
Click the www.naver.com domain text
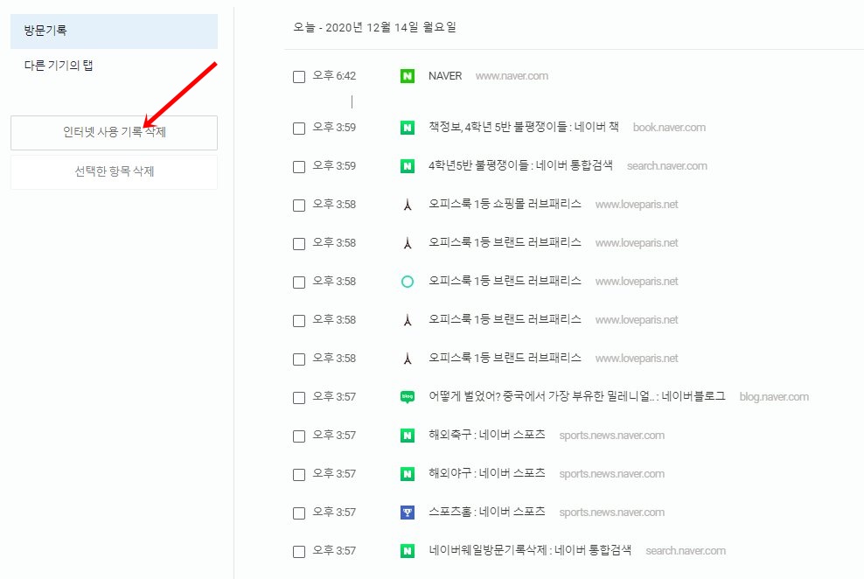coord(512,76)
